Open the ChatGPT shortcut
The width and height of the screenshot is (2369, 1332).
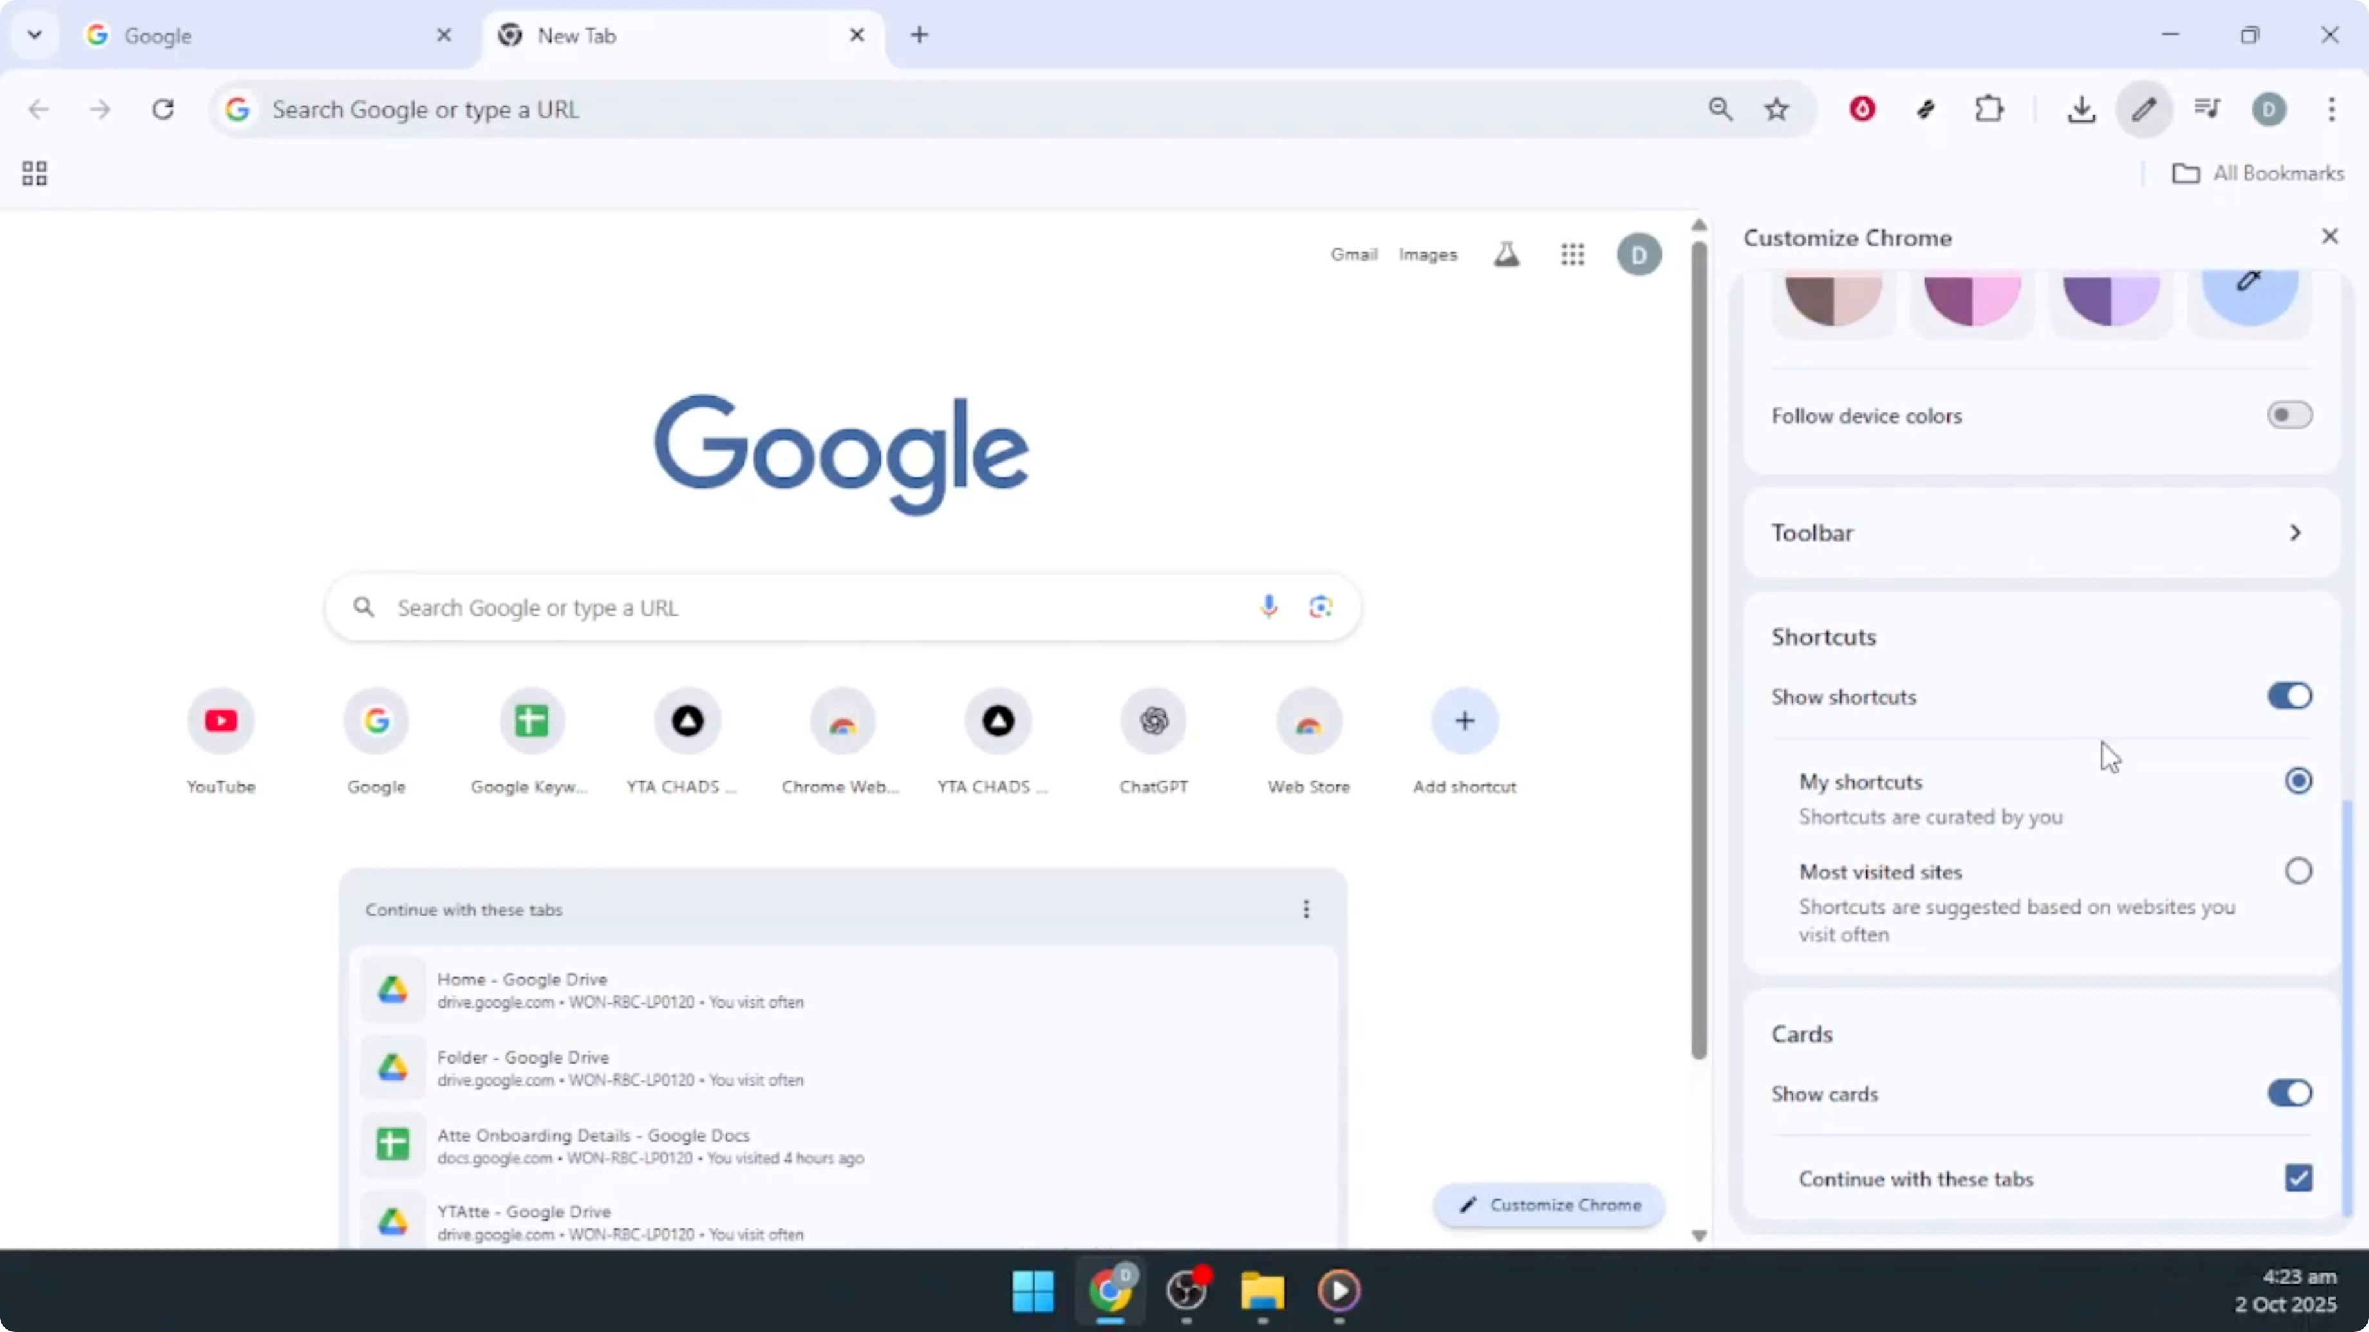tap(1154, 721)
